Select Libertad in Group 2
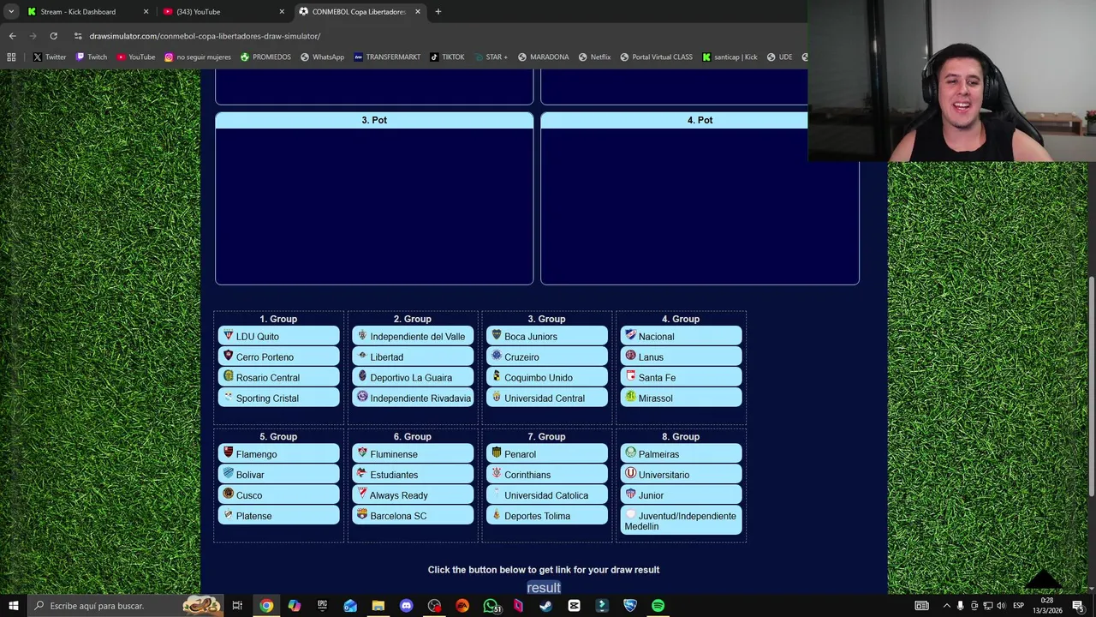This screenshot has height=617, width=1096. pyautogui.click(x=413, y=356)
